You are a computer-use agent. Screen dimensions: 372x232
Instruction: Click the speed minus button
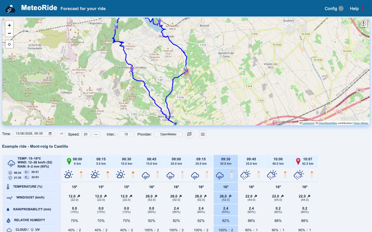96,134
